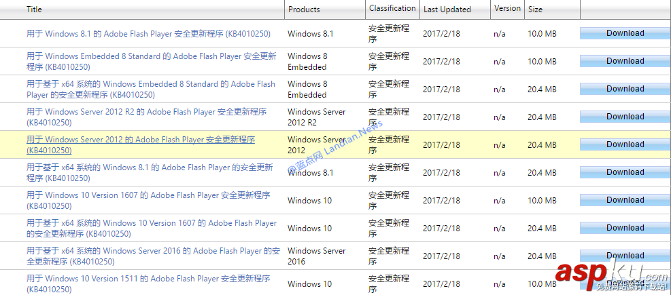
Task: Open title link for x64 Windows Embedded 8 Standard
Action: click(x=151, y=84)
